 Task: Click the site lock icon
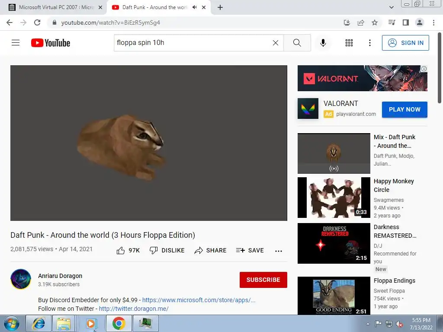pyautogui.click(x=55, y=22)
